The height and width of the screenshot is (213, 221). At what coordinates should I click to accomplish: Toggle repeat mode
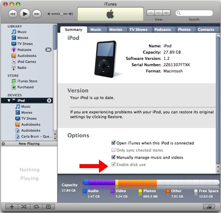[x=36, y=207]
